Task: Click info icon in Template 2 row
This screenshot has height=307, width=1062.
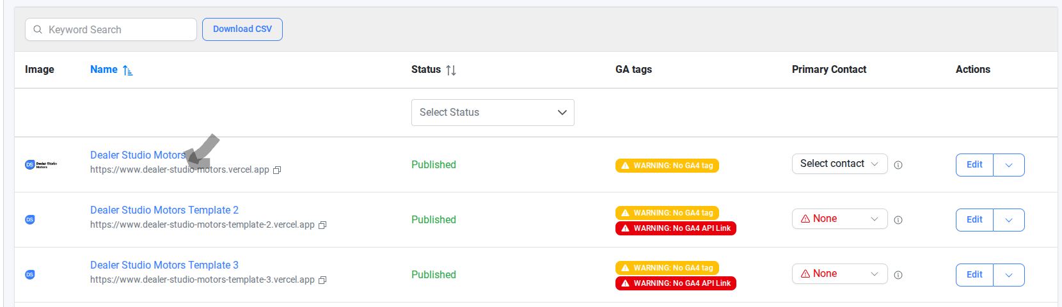Action: (x=898, y=220)
